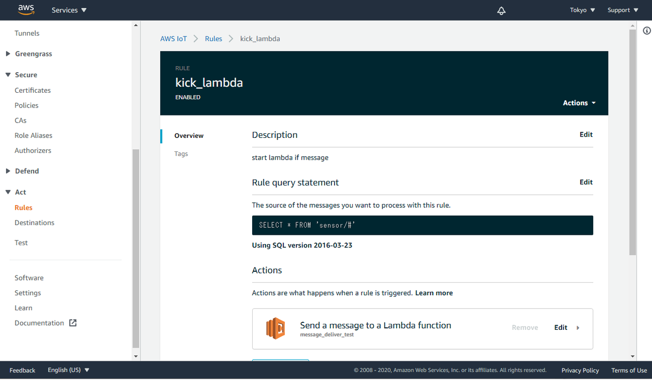Click sidebar scrollbar down arrow
The height and width of the screenshot is (383, 652).
tap(136, 356)
